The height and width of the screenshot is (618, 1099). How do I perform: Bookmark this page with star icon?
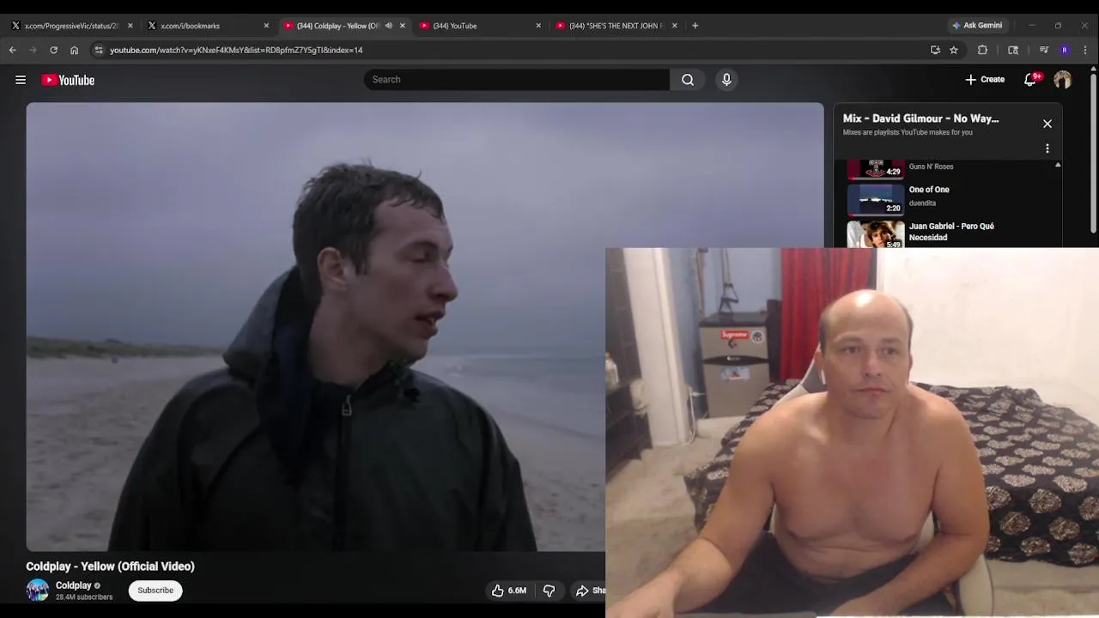954,50
